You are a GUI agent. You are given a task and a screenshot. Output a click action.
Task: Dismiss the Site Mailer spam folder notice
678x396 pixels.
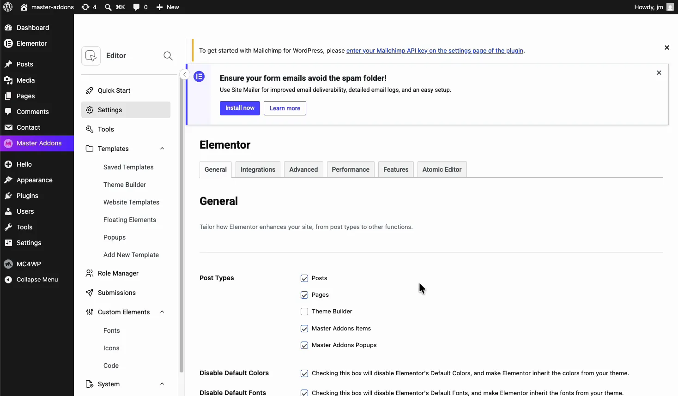(x=659, y=72)
